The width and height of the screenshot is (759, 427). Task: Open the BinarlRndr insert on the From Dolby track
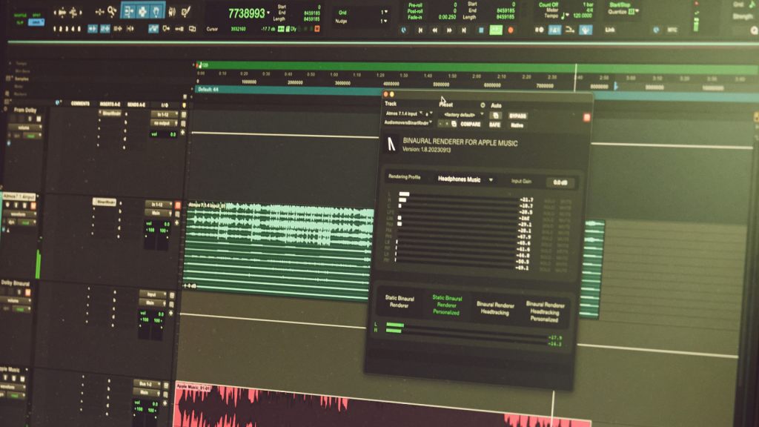coord(111,114)
